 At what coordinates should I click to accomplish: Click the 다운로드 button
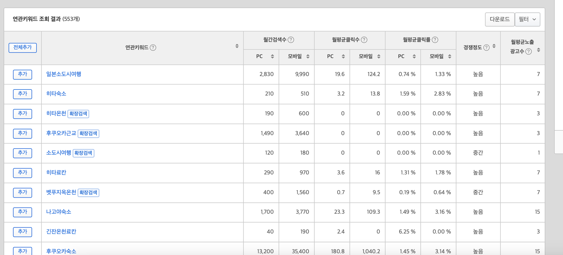(x=499, y=19)
